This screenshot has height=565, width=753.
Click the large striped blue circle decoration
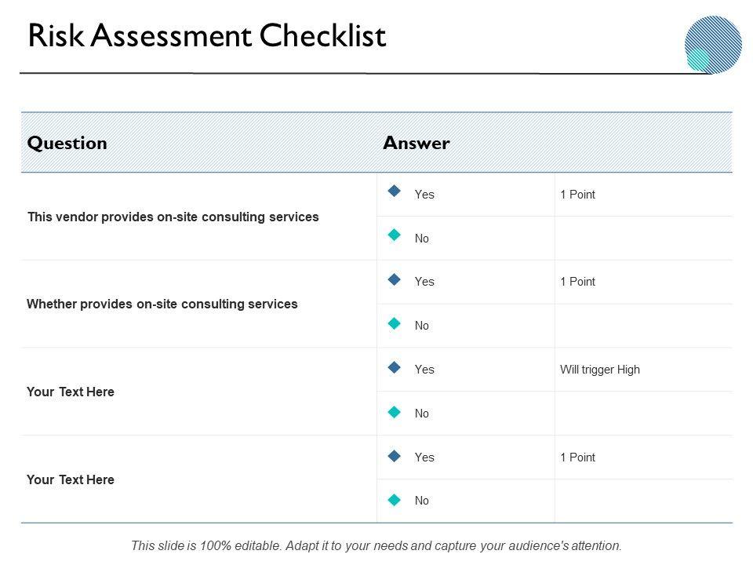click(x=717, y=39)
